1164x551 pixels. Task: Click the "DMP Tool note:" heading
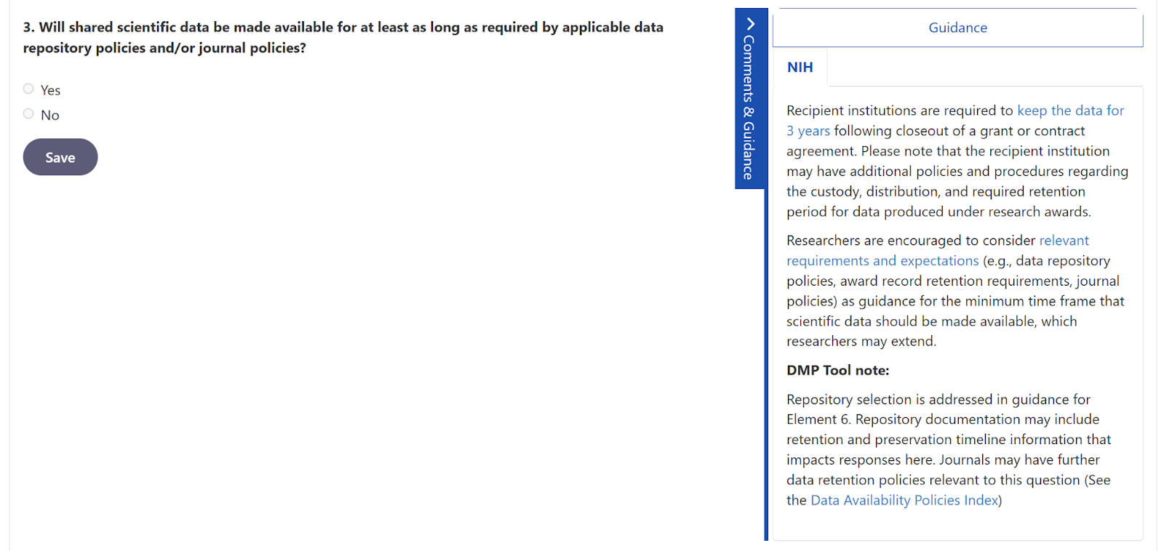click(x=837, y=370)
